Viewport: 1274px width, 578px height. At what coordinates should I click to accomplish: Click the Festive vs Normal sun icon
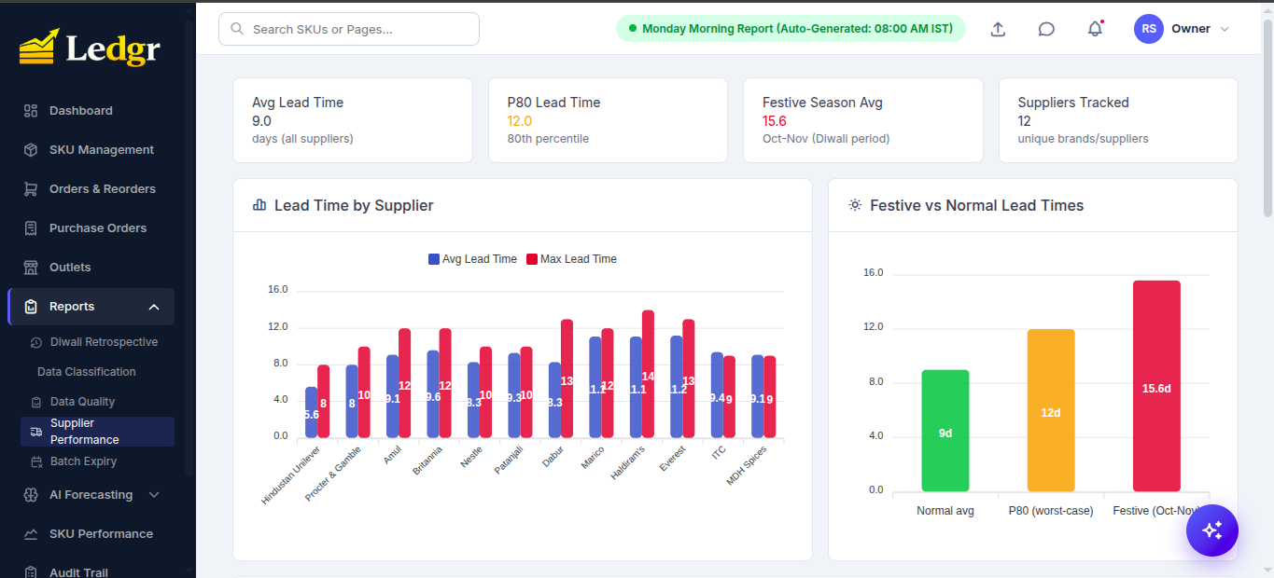855,205
